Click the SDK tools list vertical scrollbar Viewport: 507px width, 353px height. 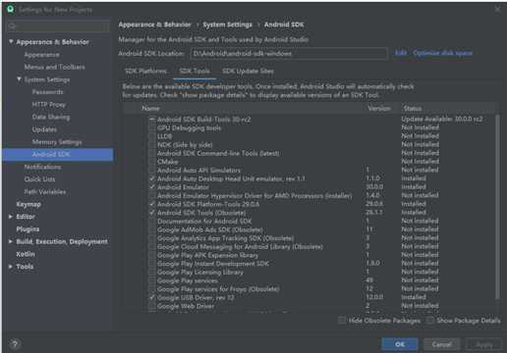point(497,207)
